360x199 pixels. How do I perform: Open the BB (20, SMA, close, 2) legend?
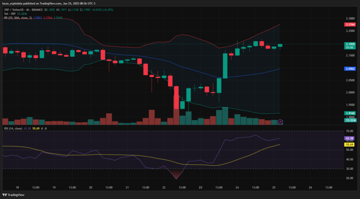(18, 18)
